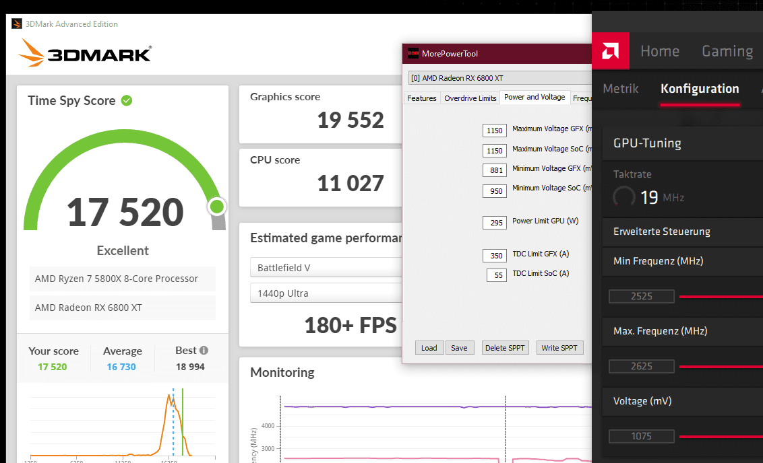Click the Average score value 16 730
Image resolution: width=763 pixels, height=463 pixels.
coord(121,367)
